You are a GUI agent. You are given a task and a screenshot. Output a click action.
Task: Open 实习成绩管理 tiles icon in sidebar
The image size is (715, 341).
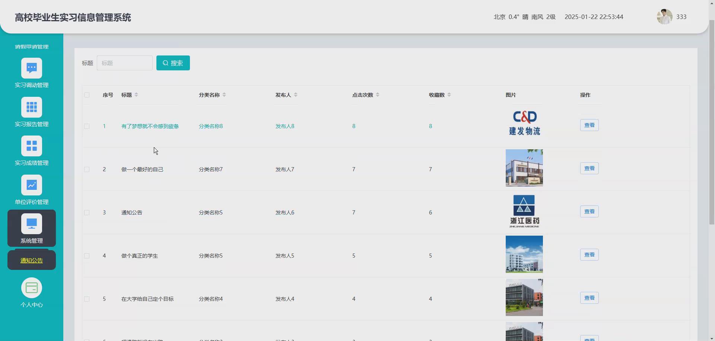[x=32, y=146]
